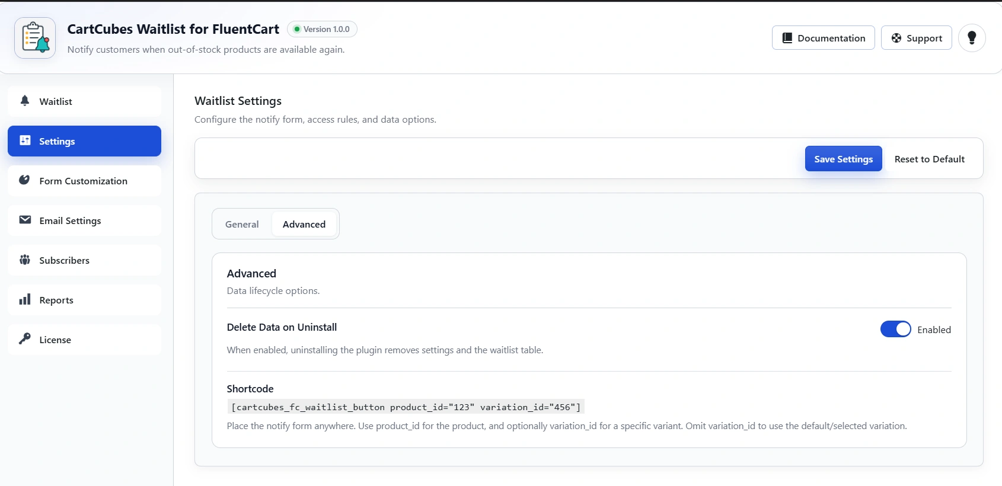Viewport: 1002px width, 486px height.
Task: Toggle Delete Data on Uninstall switch
Action: [x=895, y=330]
